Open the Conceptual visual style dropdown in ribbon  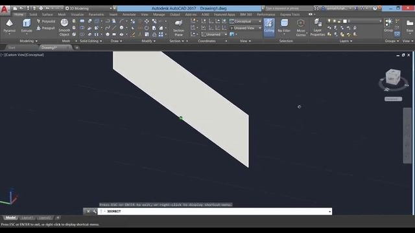click(246, 21)
